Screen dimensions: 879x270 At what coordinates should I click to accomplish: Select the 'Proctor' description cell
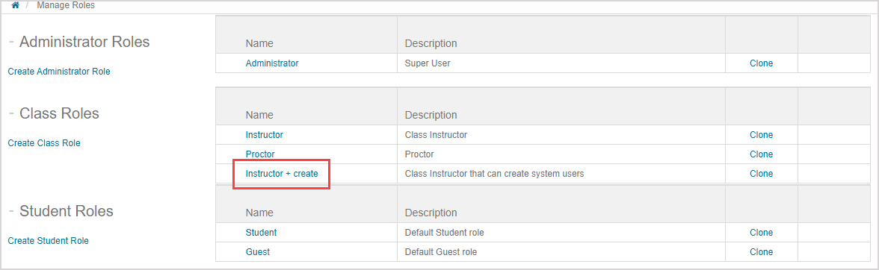[x=561, y=154]
